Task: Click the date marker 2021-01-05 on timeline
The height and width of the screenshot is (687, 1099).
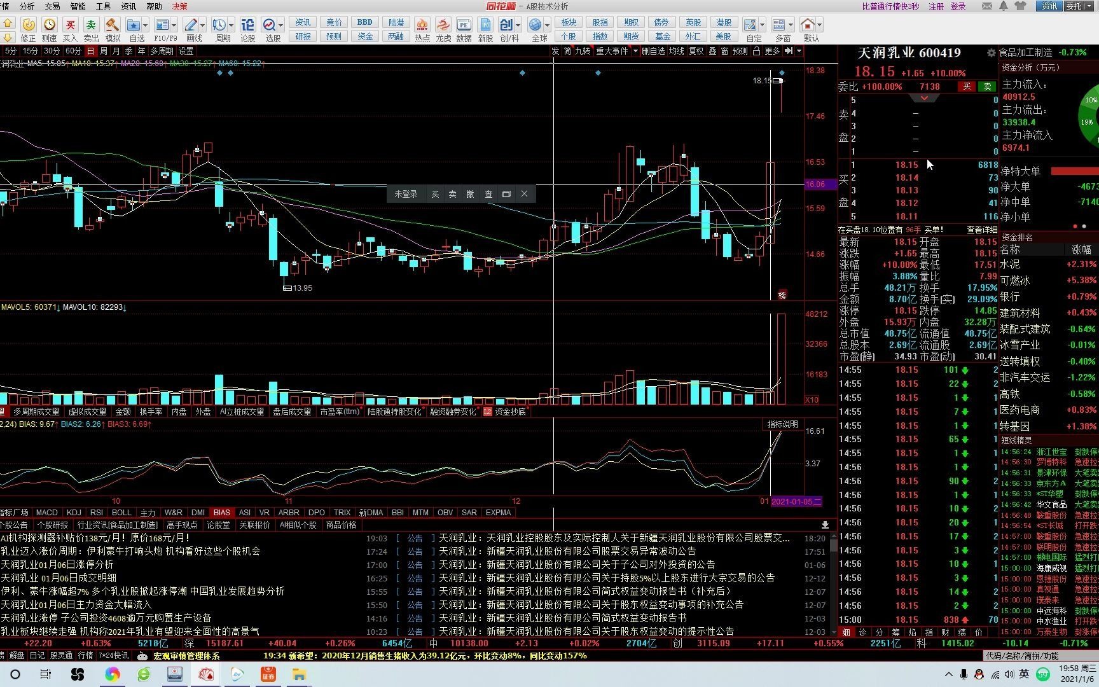Action: (796, 501)
